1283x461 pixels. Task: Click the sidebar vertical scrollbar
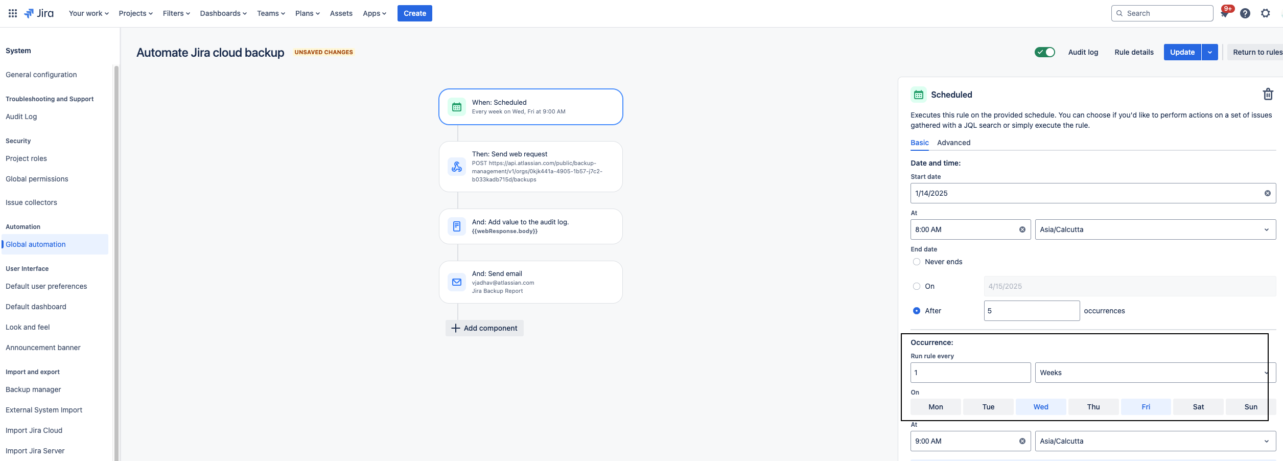pos(116,263)
